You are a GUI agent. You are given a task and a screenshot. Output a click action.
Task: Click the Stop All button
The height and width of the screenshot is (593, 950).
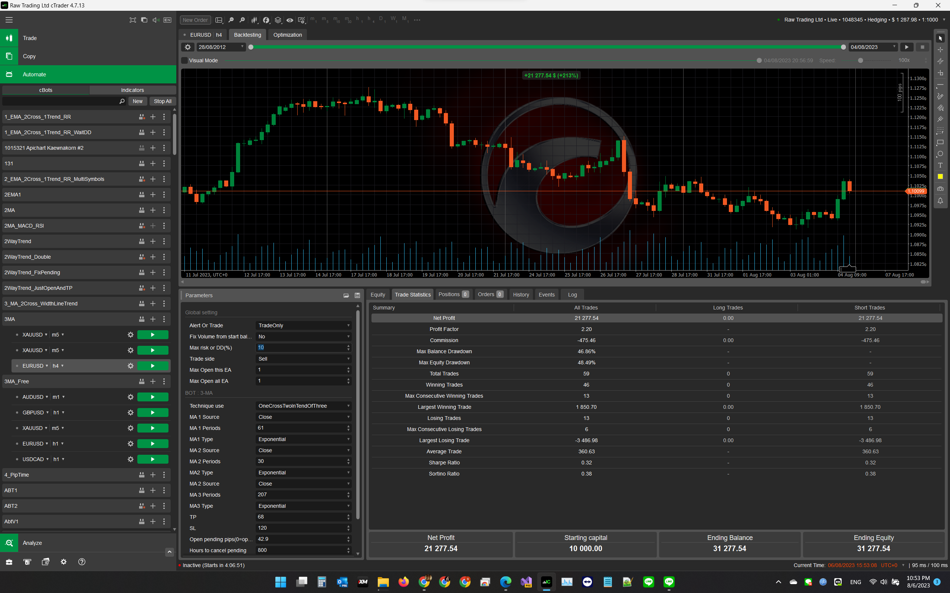(x=163, y=101)
